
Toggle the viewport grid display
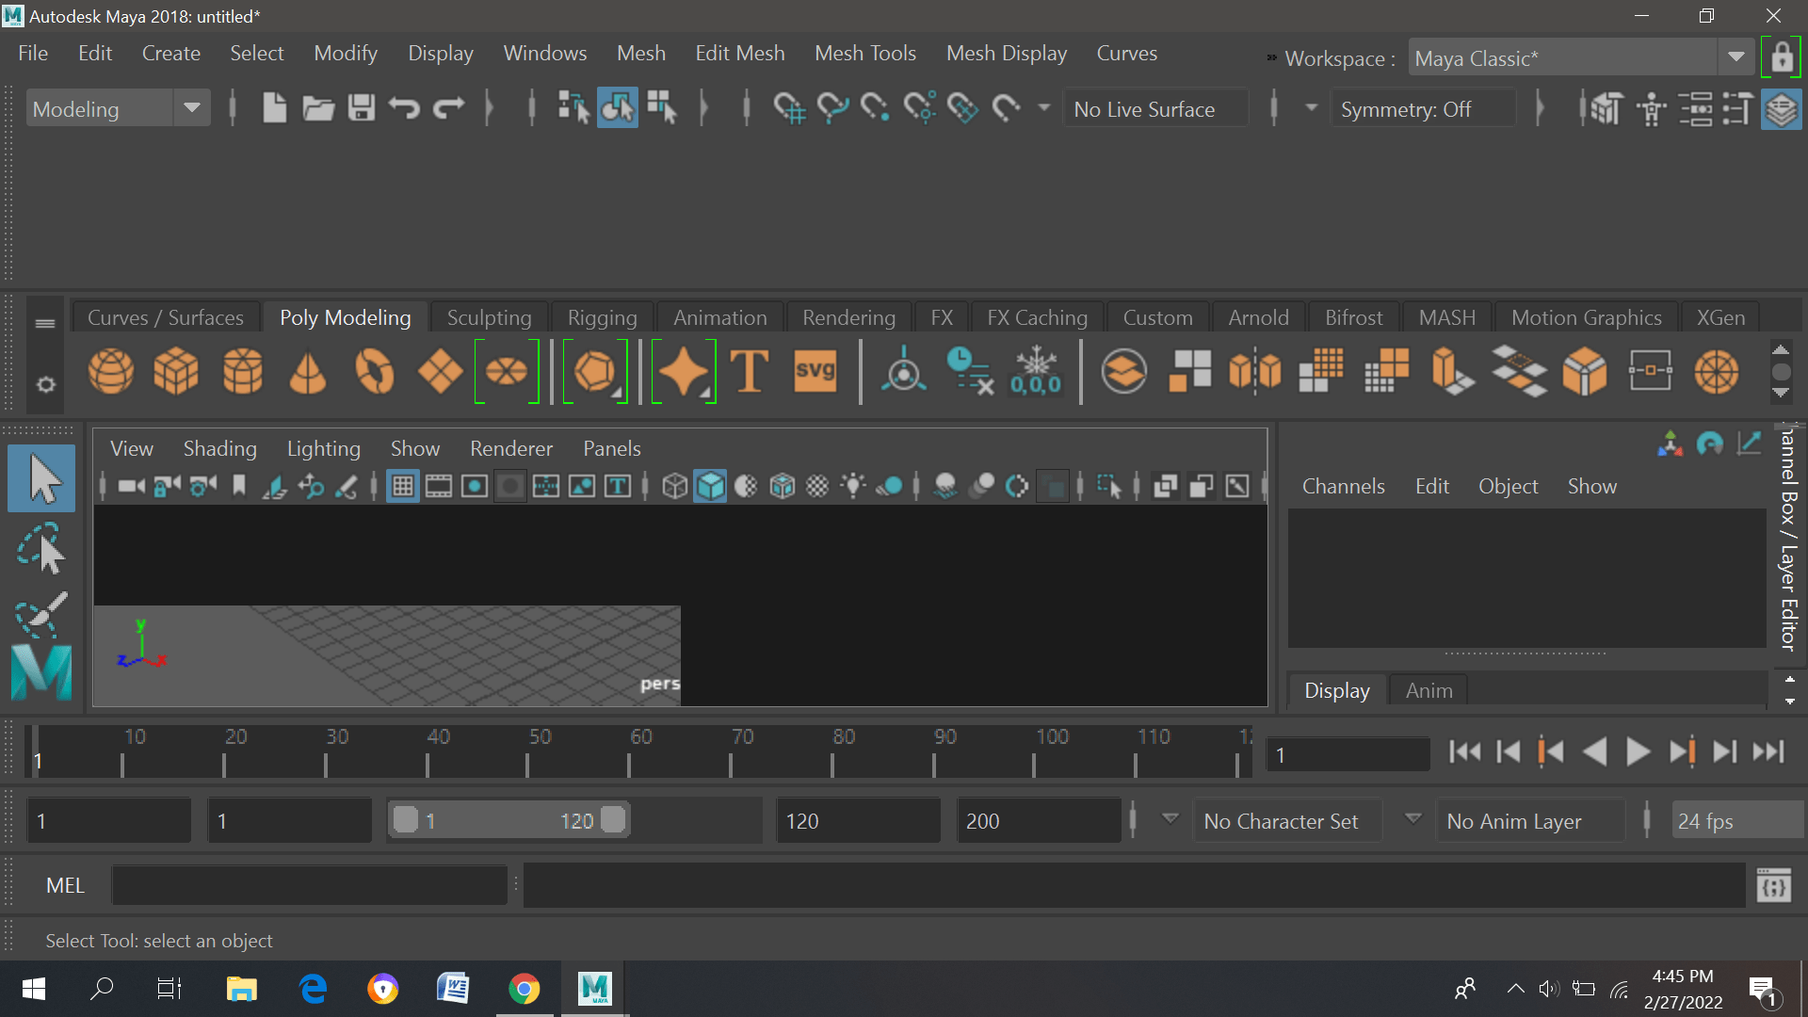click(403, 487)
